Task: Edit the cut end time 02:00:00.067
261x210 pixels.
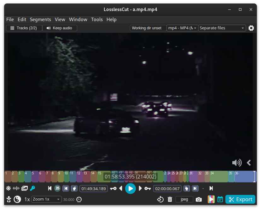Action: (x=167, y=189)
